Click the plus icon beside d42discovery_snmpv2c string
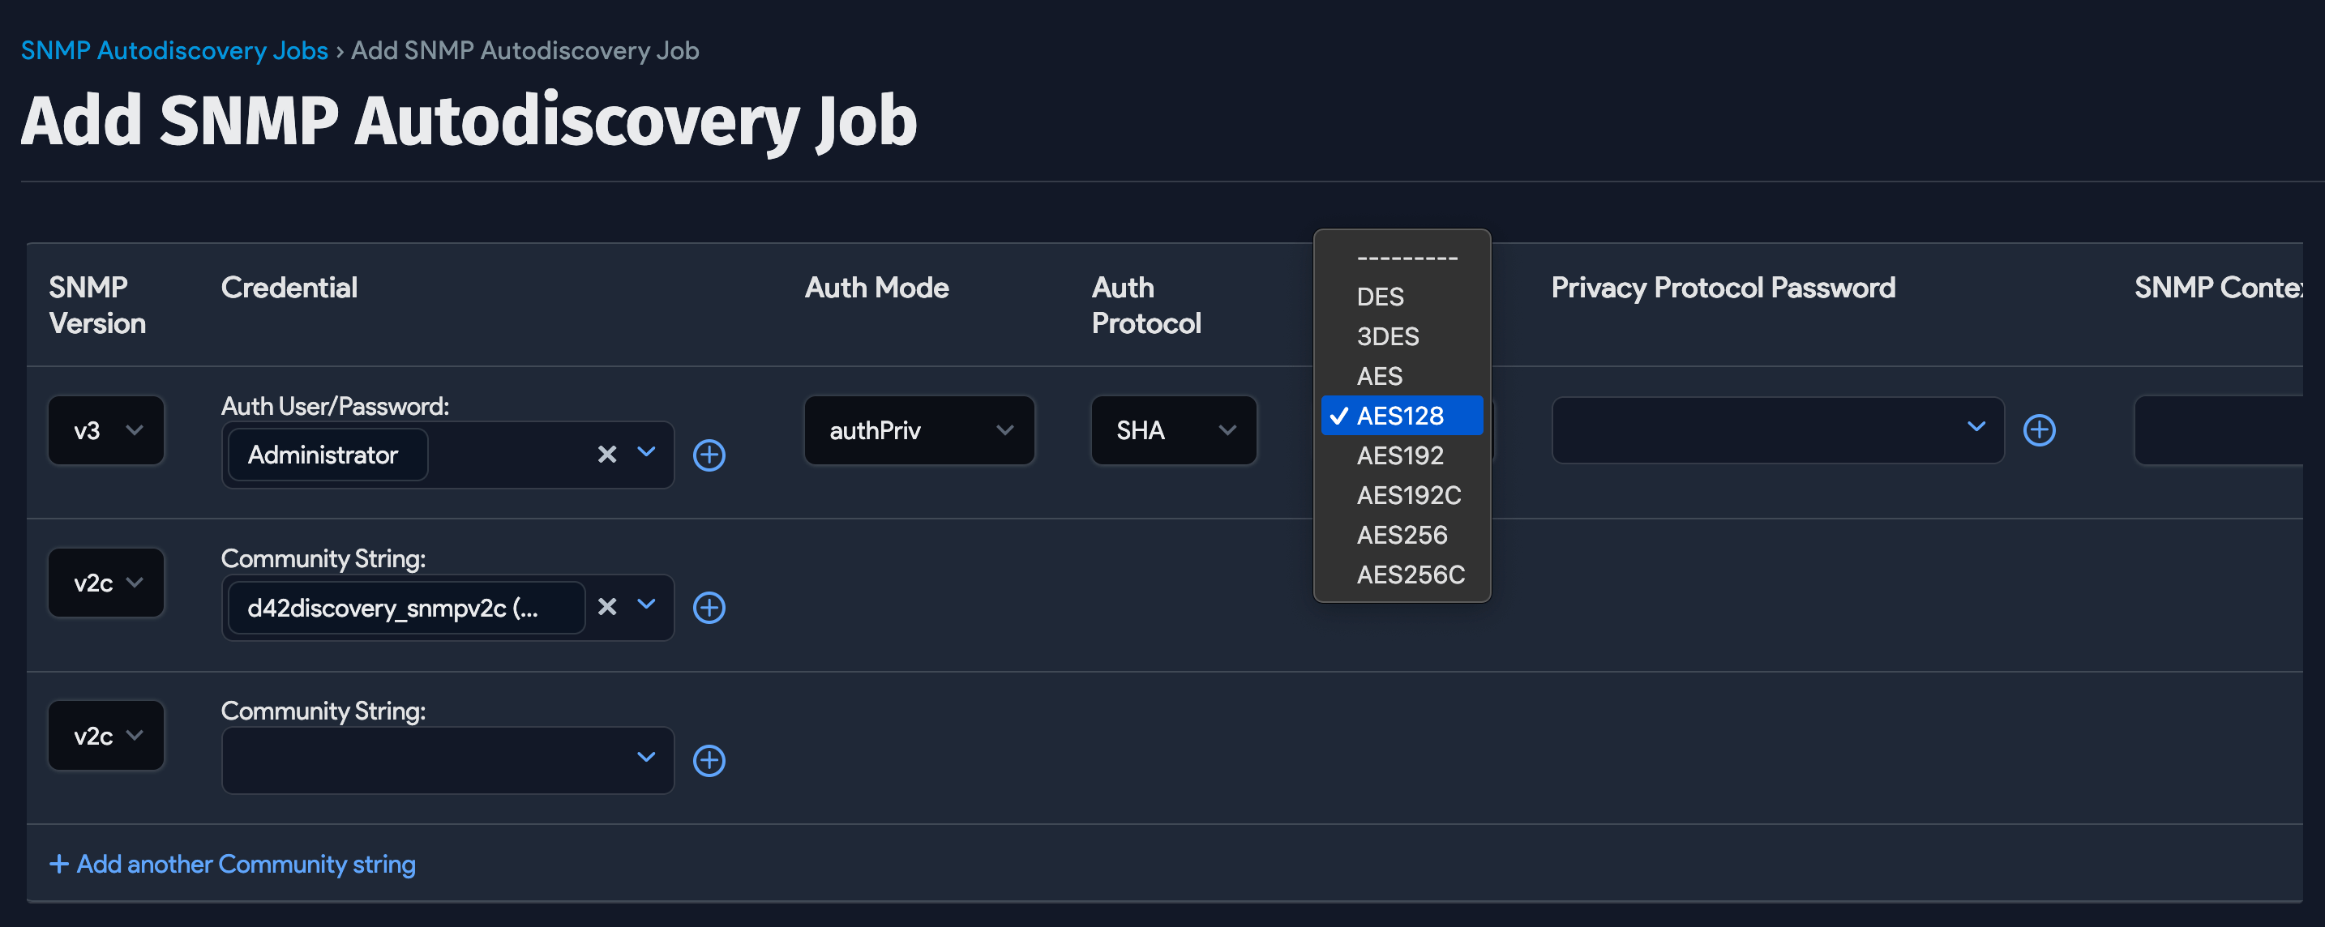The height and width of the screenshot is (927, 2325). tap(709, 608)
